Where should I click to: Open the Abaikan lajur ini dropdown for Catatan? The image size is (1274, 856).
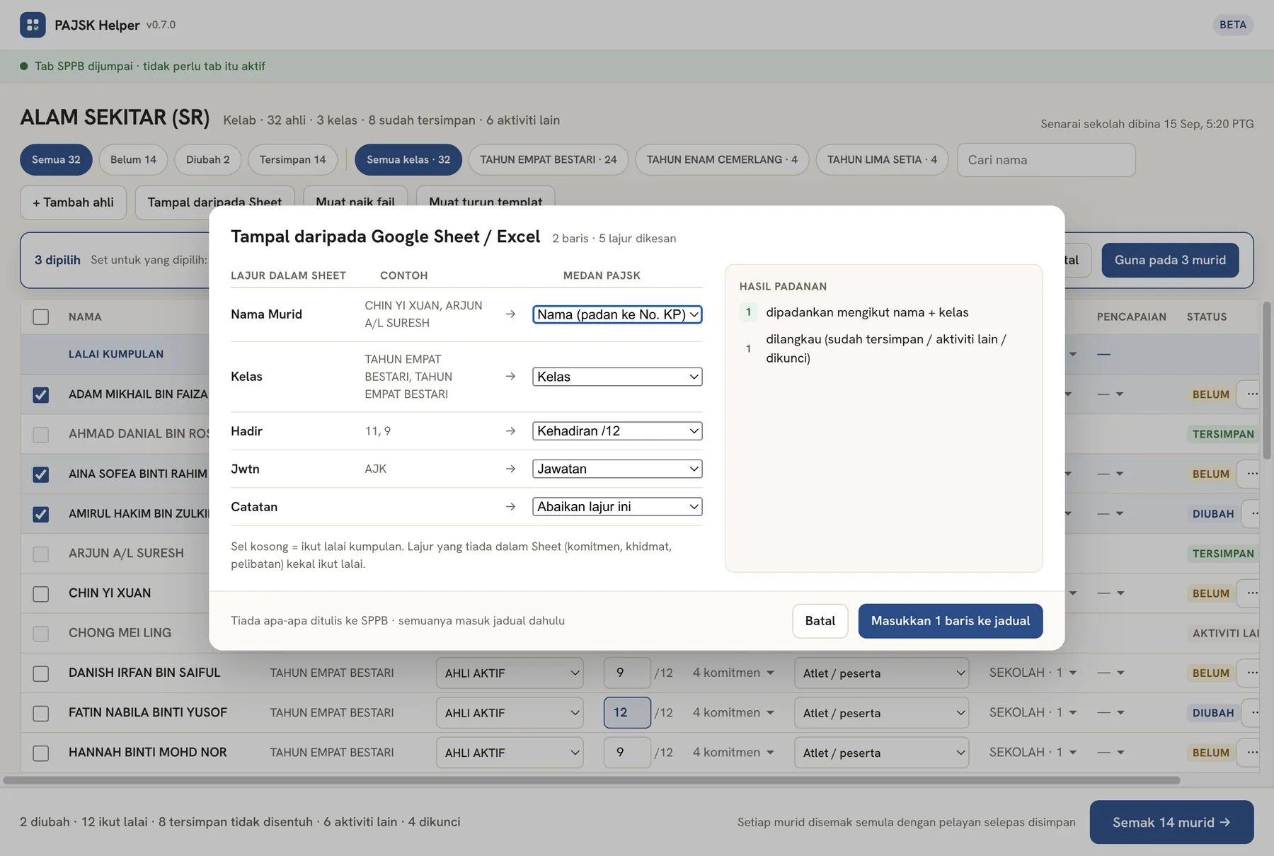pos(617,506)
